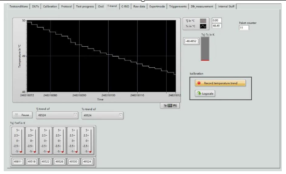Click the first Tvj-Tref thermometer above 49811

[x=18, y=141]
